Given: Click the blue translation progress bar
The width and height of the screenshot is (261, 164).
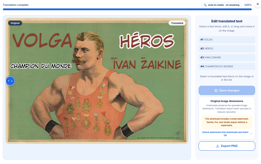Looking at the screenshot, I should pyautogui.click(x=127, y=9).
